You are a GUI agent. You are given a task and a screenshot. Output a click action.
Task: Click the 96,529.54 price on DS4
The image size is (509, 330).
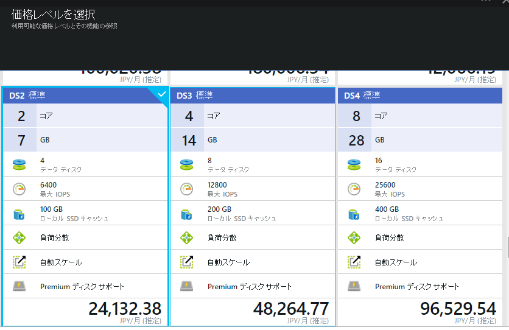[x=458, y=309]
